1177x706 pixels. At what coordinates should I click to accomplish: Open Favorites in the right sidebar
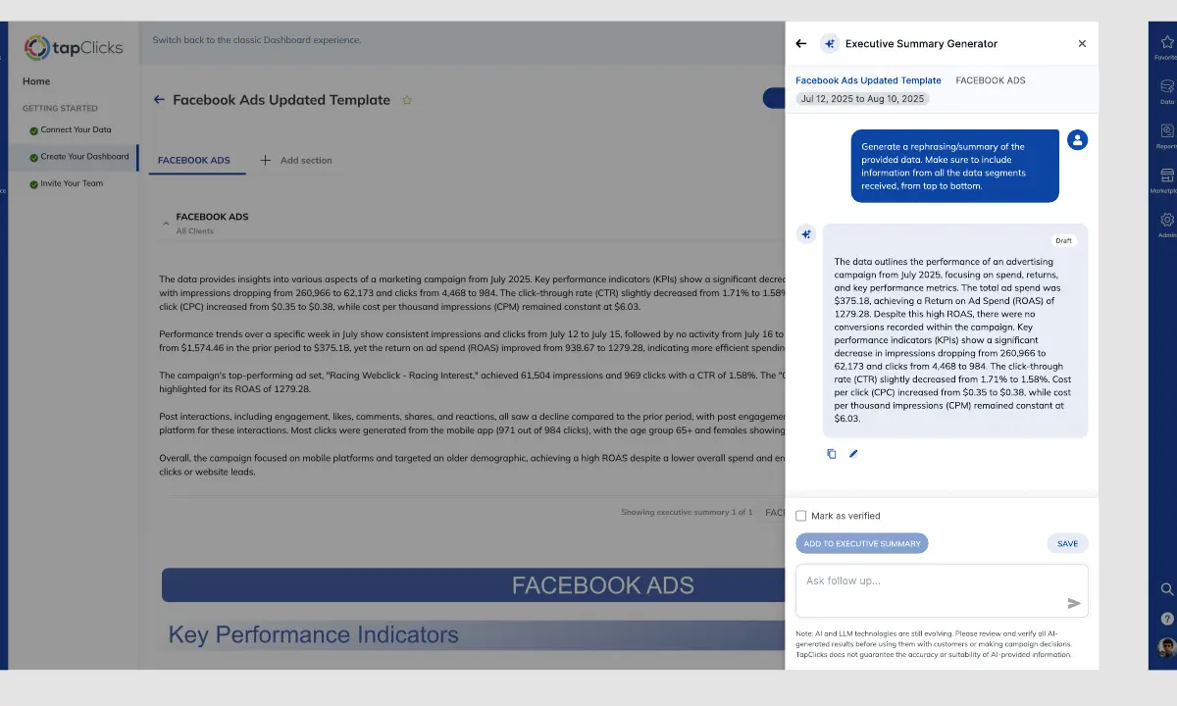[1166, 46]
